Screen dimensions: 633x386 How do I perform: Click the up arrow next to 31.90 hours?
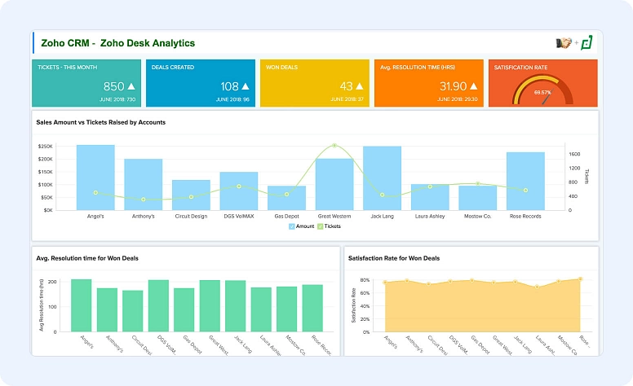[473, 86]
